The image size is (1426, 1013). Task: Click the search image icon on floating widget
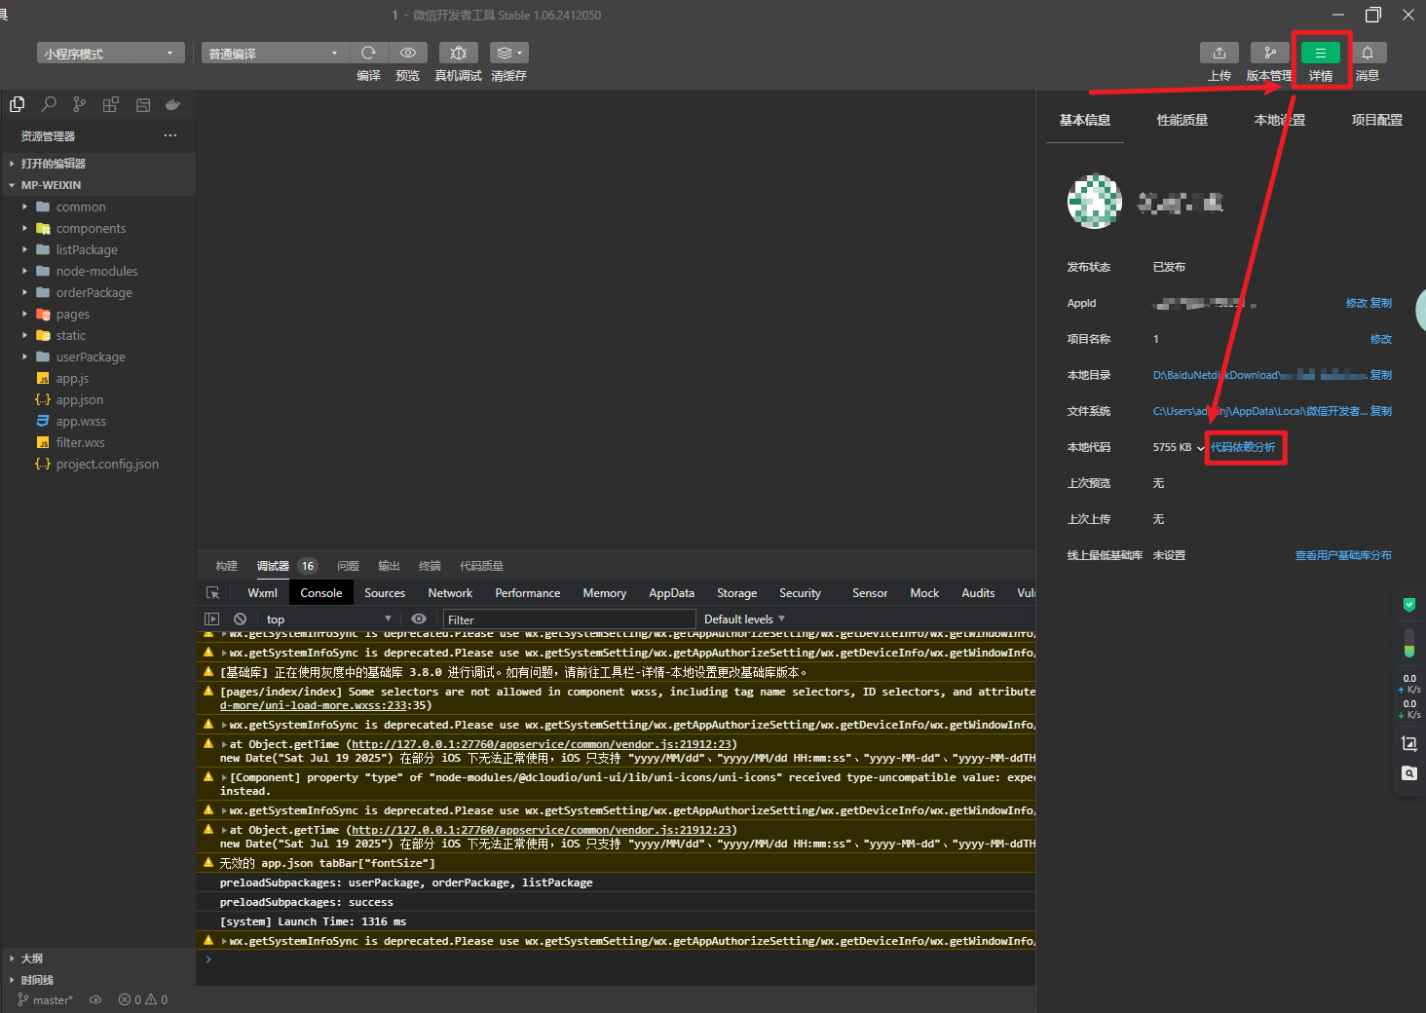pyautogui.click(x=1408, y=773)
